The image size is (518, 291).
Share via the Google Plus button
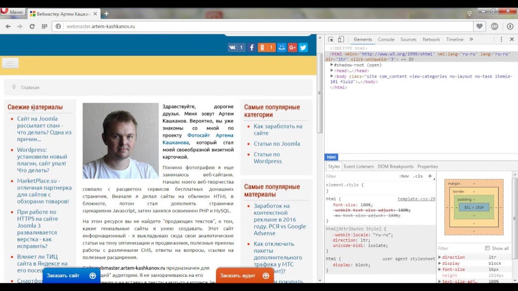[x=293, y=47]
